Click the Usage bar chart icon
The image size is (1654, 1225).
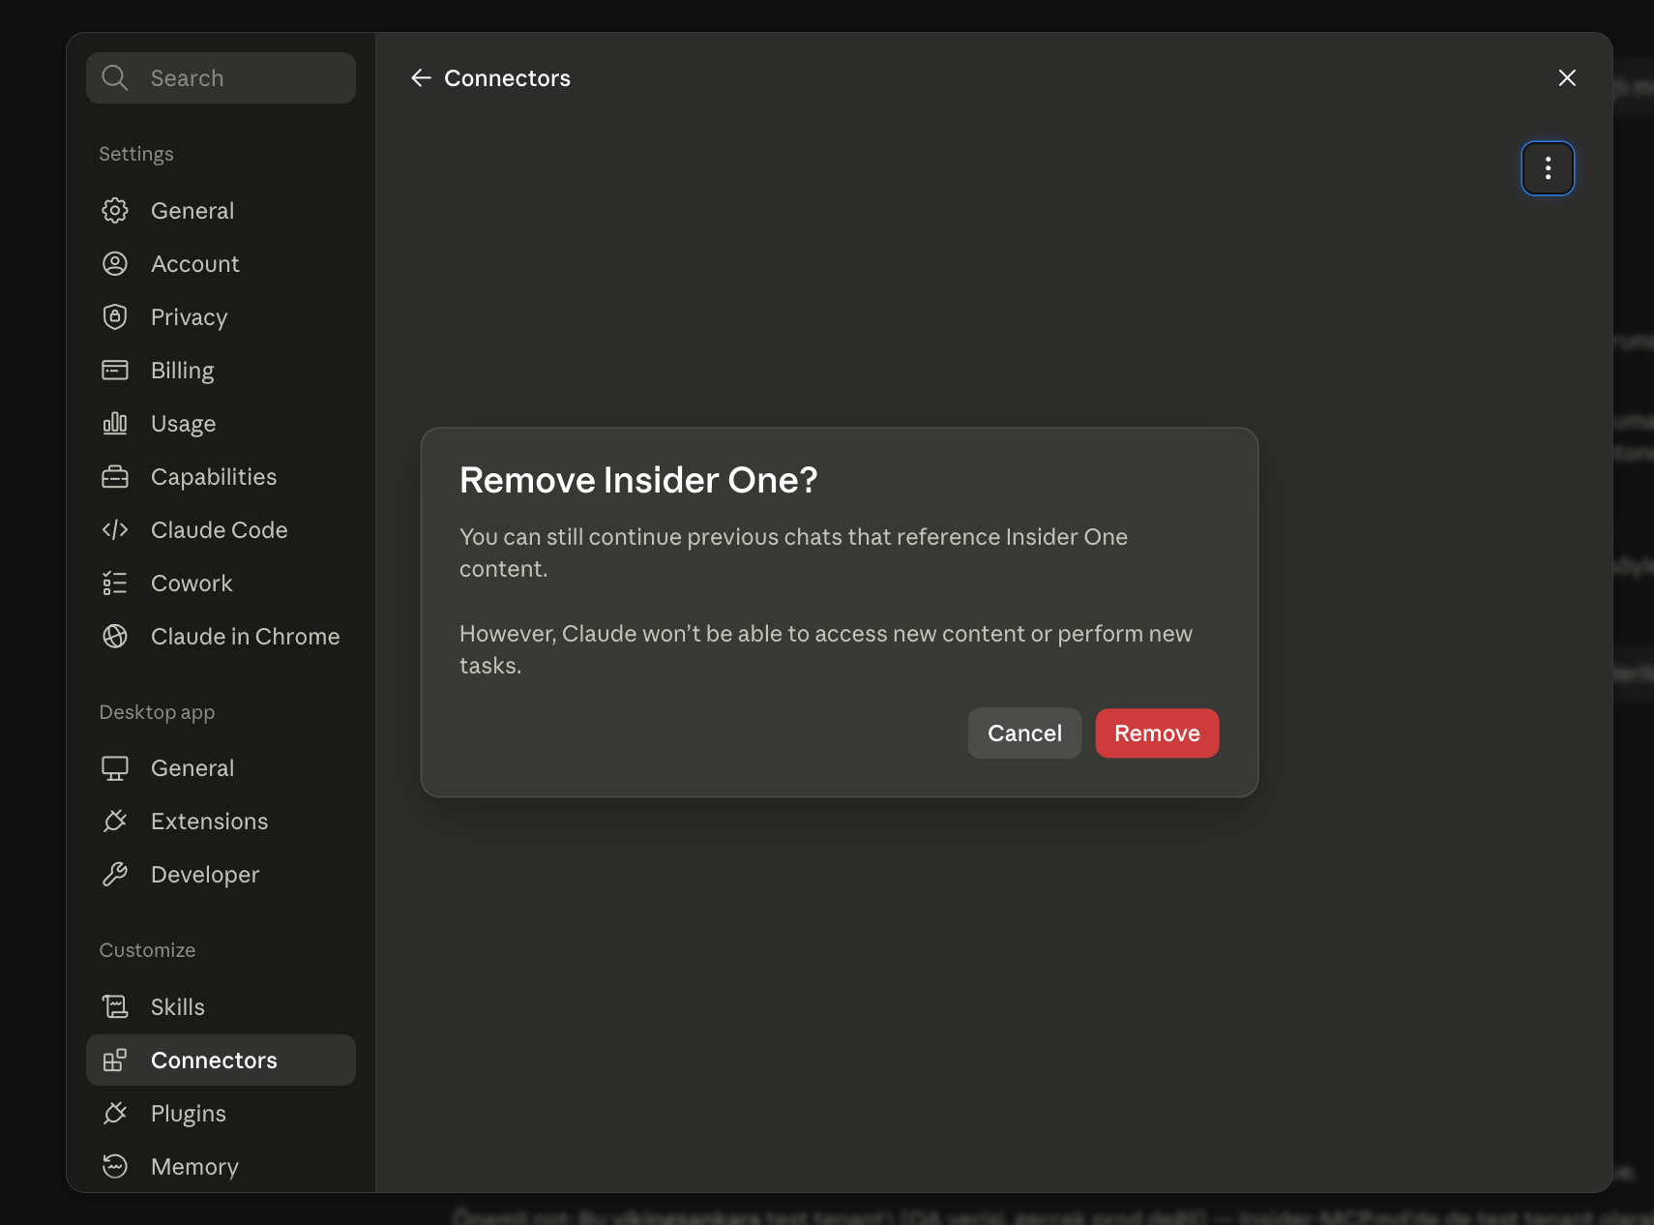pyautogui.click(x=115, y=423)
